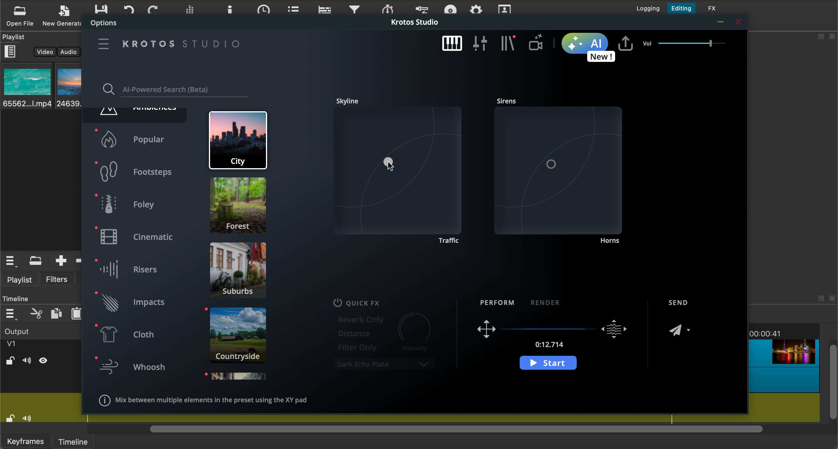Expand the send options arrow
Screen dimensions: 838x449
click(x=688, y=330)
